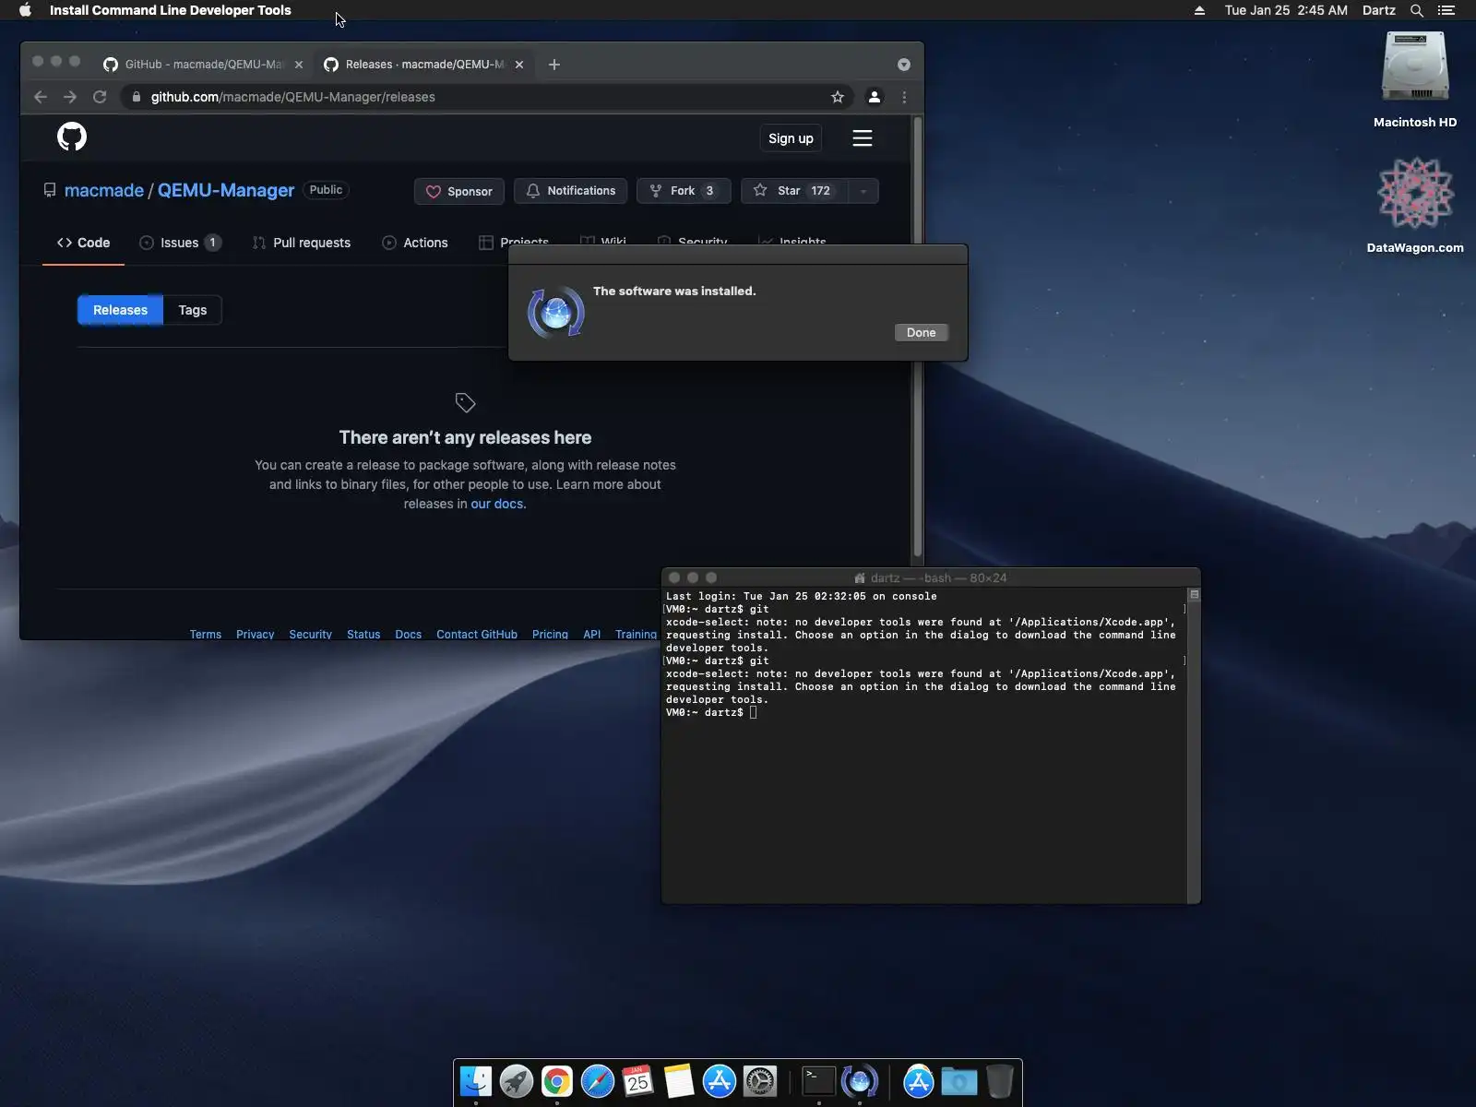Open a new Chrome tab
The height and width of the screenshot is (1107, 1476).
[x=554, y=65]
